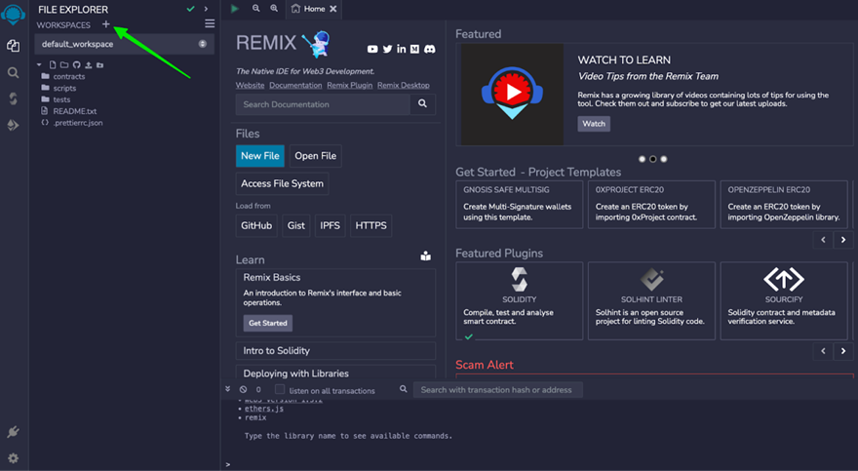Screen dimensions: 858x471
Task: Click the Learn section LearnEth icon
Action: click(x=426, y=256)
